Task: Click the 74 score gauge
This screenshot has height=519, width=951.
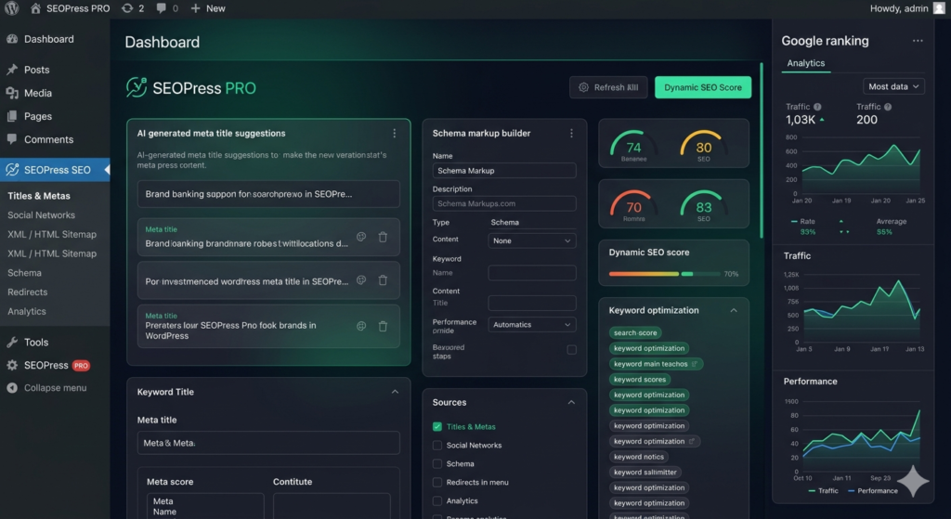Action: click(x=633, y=144)
